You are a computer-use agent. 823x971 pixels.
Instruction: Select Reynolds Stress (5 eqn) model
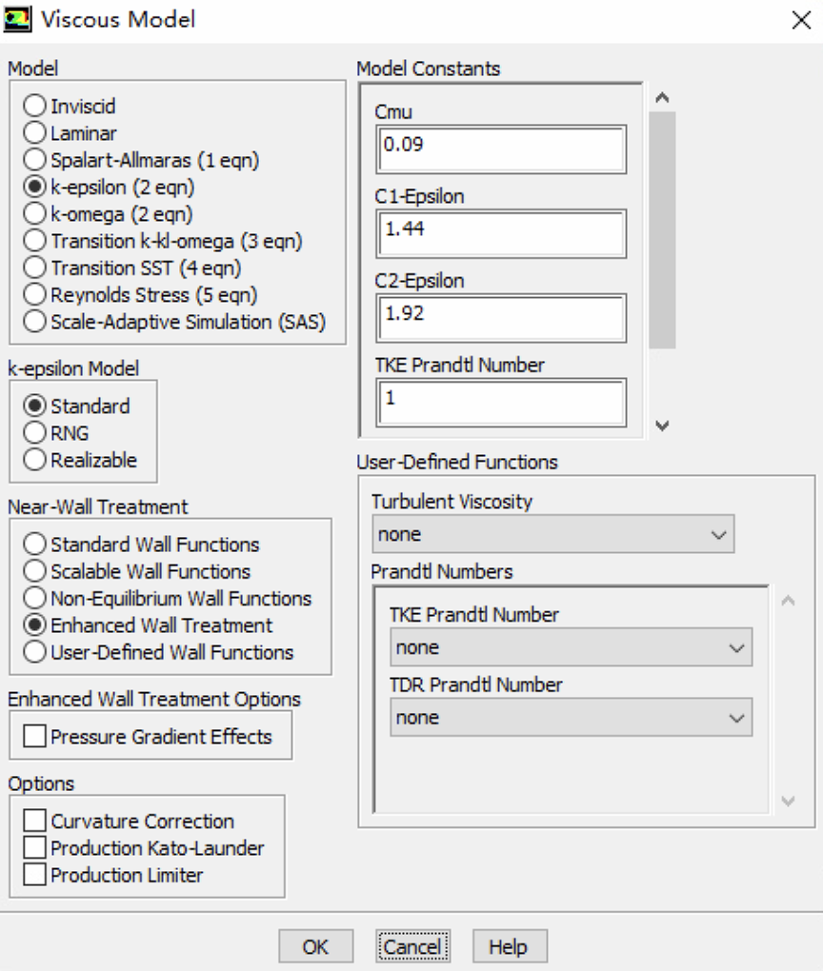tap(35, 295)
